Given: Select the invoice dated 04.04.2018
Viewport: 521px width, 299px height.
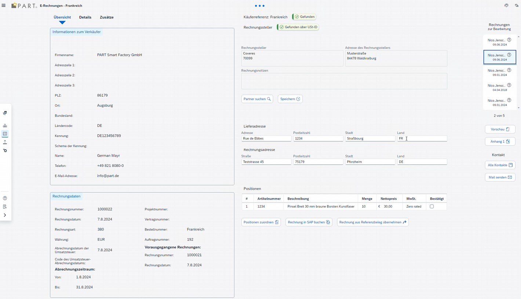Looking at the screenshot, I should [500, 87].
